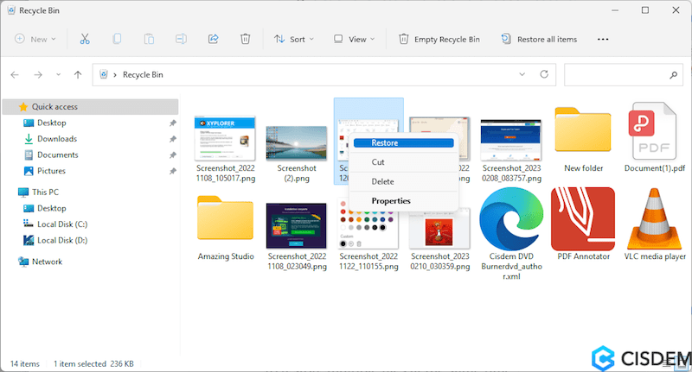Select the New folder item
The height and width of the screenshot is (372, 692).
[583, 129]
